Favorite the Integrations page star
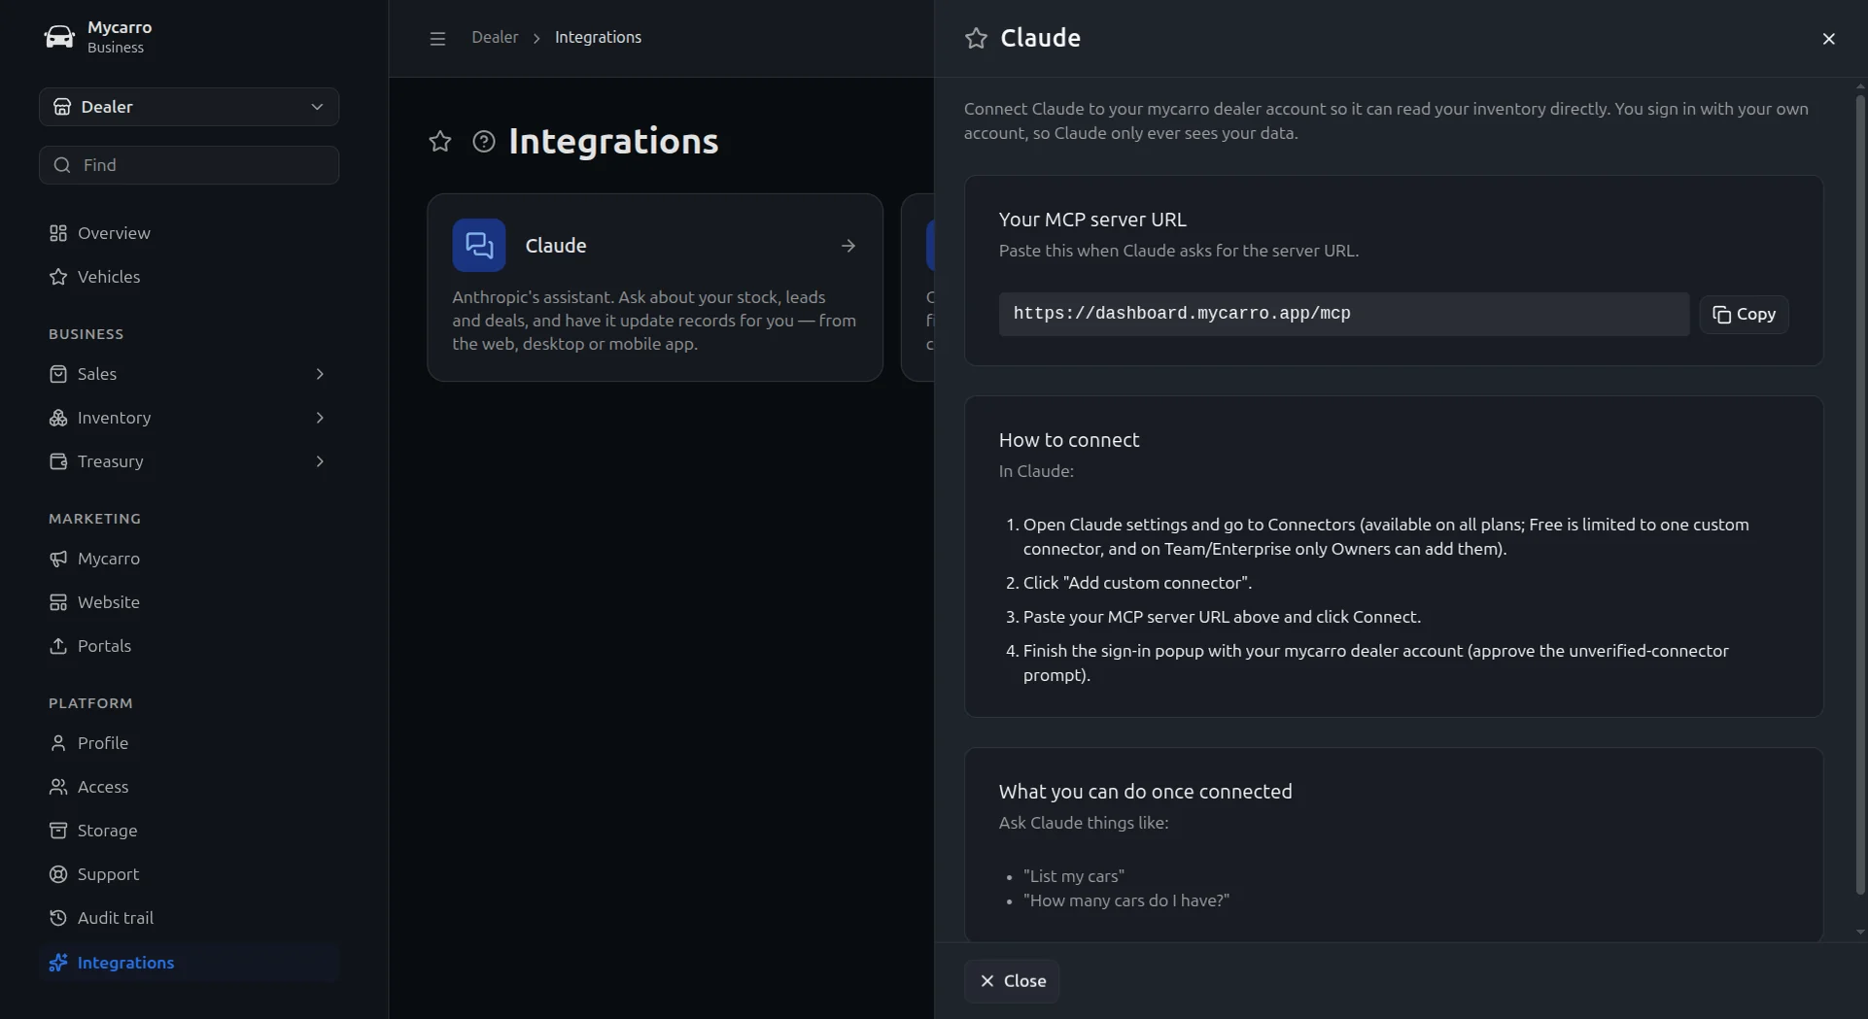The image size is (1868, 1019). tap(440, 142)
